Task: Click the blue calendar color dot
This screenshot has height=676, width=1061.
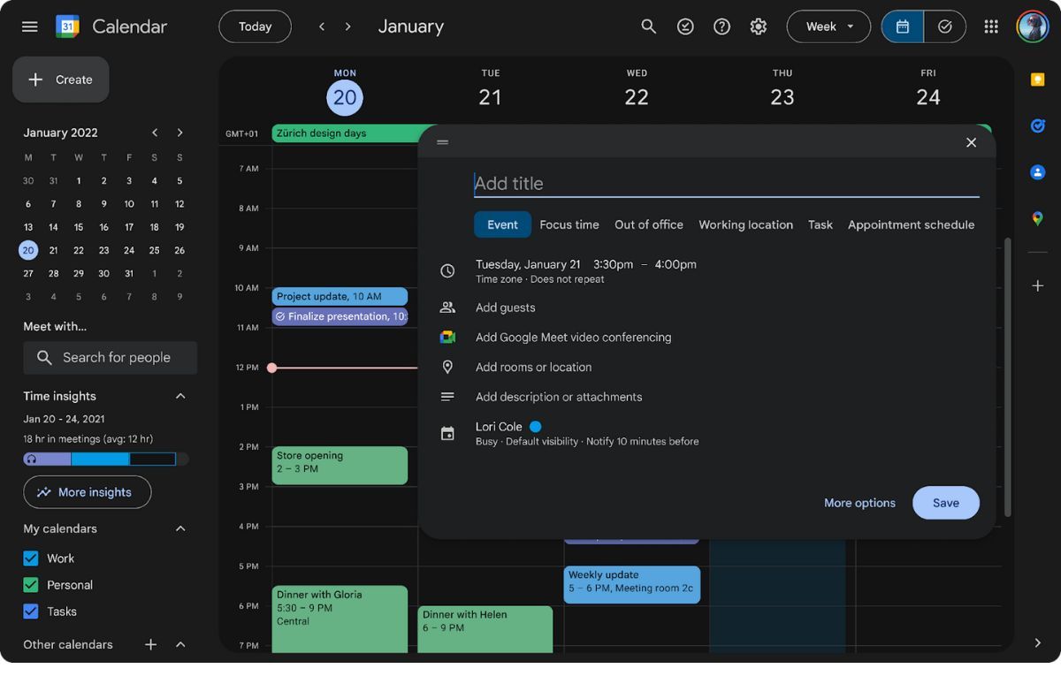Action: tap(535, 427)
